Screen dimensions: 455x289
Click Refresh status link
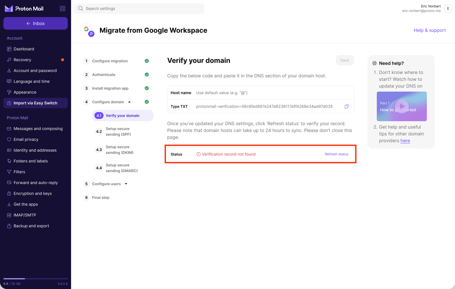(x=337, y=154)
